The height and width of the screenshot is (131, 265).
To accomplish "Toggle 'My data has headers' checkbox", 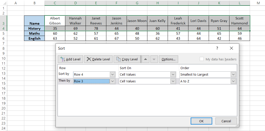I will pyautogui.click(x=202, y=59).
